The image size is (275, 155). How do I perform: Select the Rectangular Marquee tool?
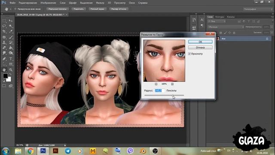click(4, 21)
